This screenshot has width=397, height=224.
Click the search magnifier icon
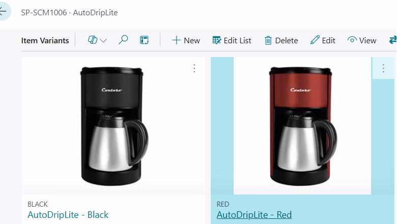click(123, 40)
